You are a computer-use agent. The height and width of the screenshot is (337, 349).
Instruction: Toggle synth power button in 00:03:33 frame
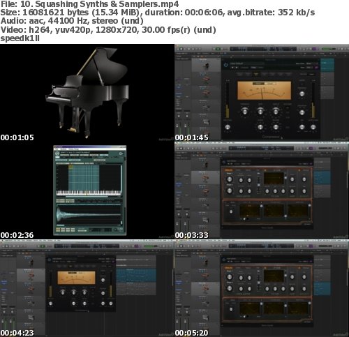point(224,162)
